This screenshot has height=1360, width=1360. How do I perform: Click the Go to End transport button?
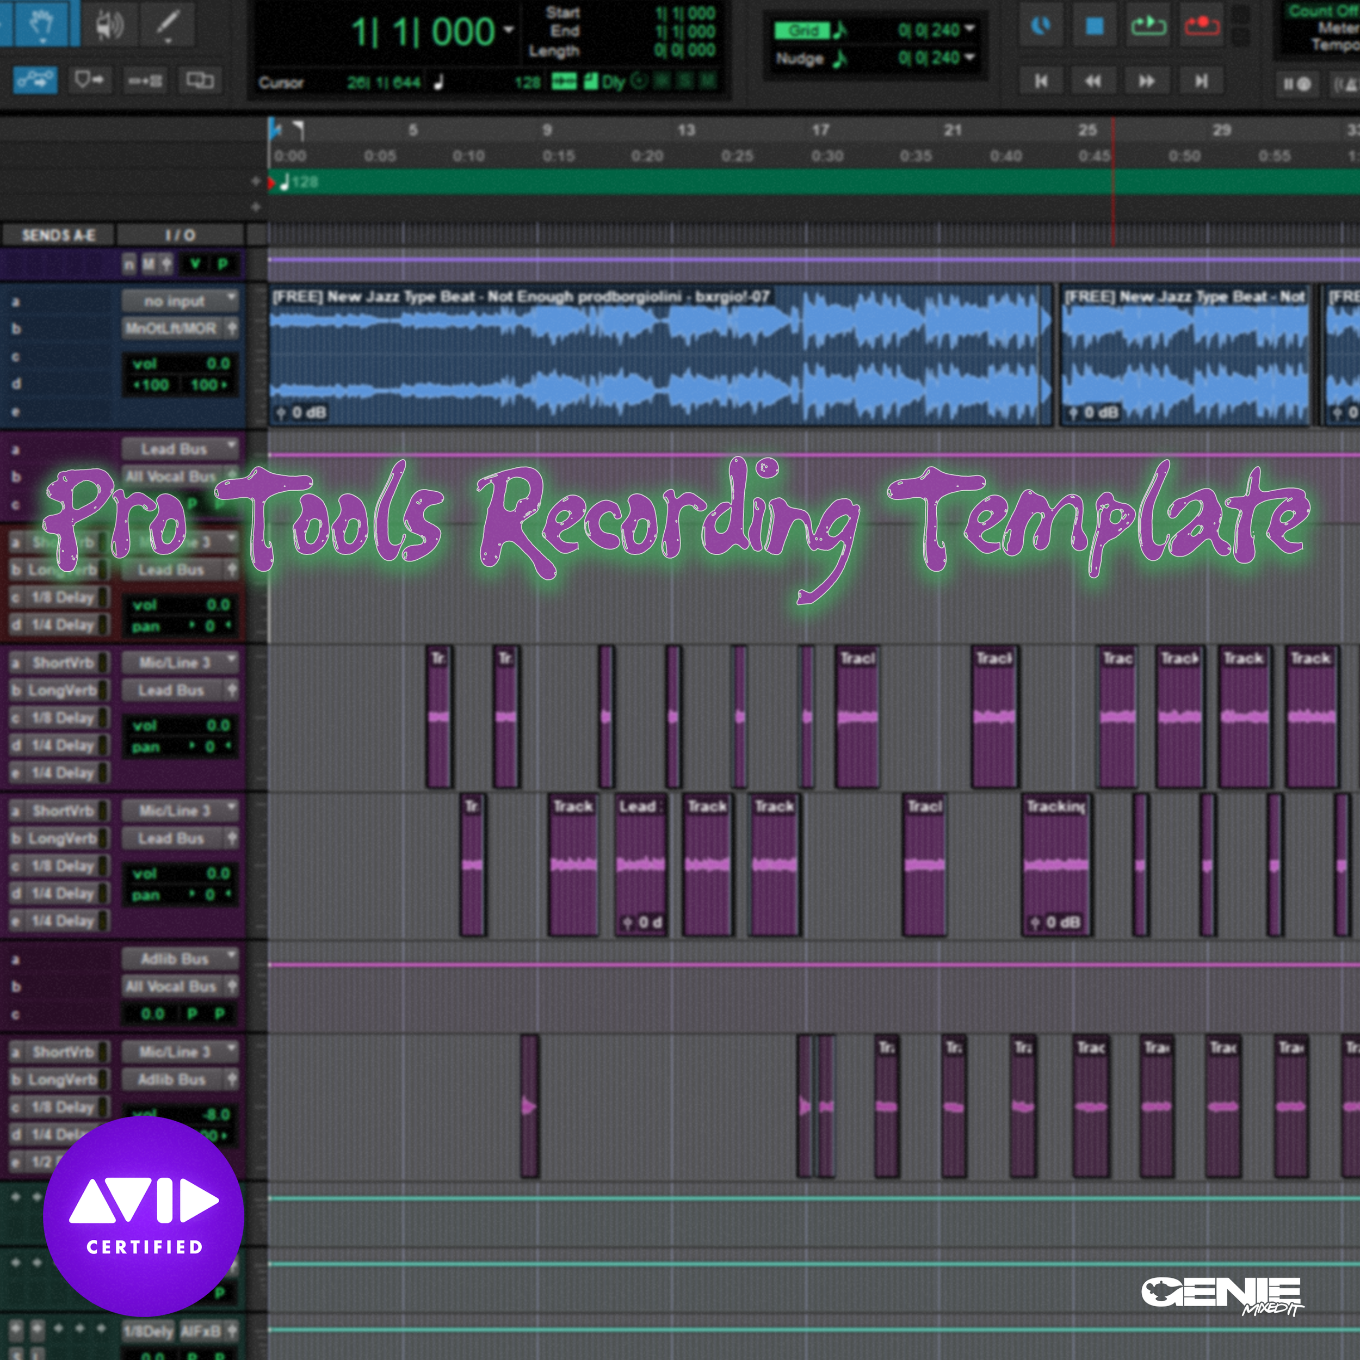(x=1202, y=82)
